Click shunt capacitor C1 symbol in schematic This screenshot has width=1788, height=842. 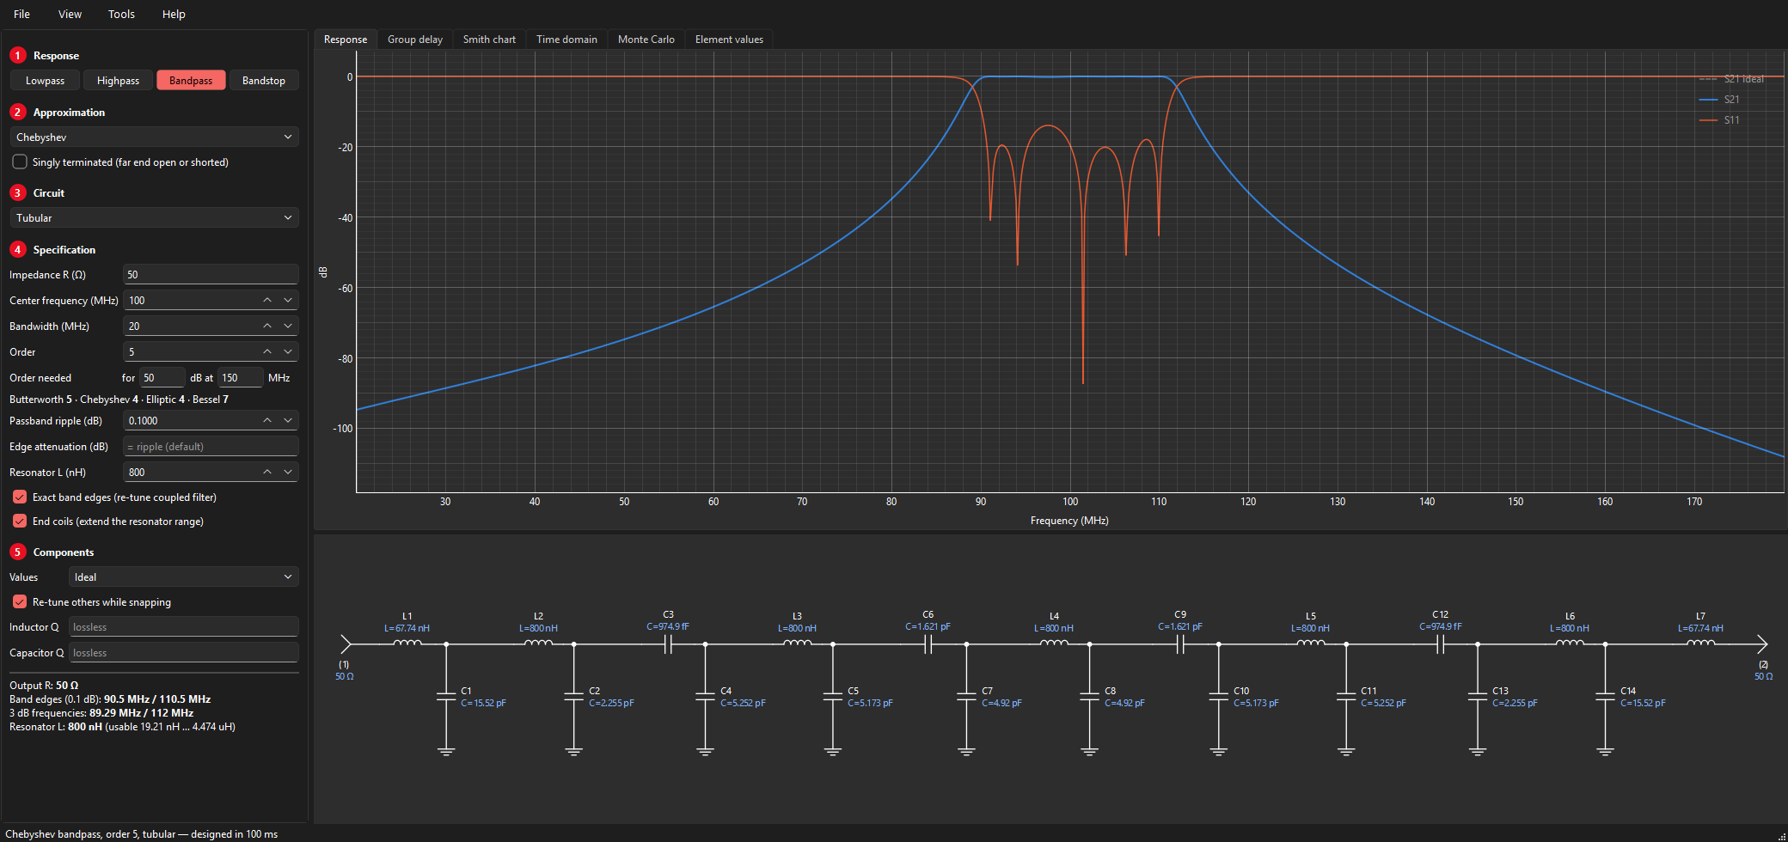tap(446, 696)
